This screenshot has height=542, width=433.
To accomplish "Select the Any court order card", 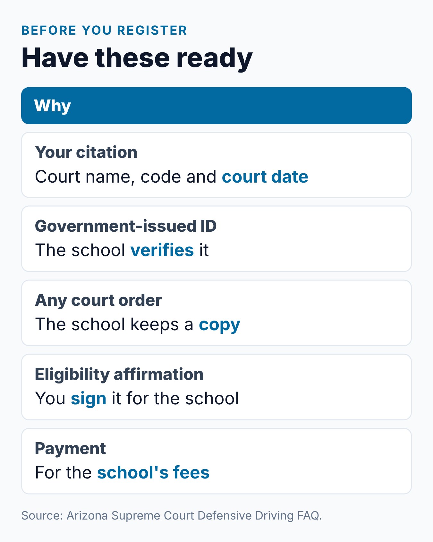I will [216, 313].
